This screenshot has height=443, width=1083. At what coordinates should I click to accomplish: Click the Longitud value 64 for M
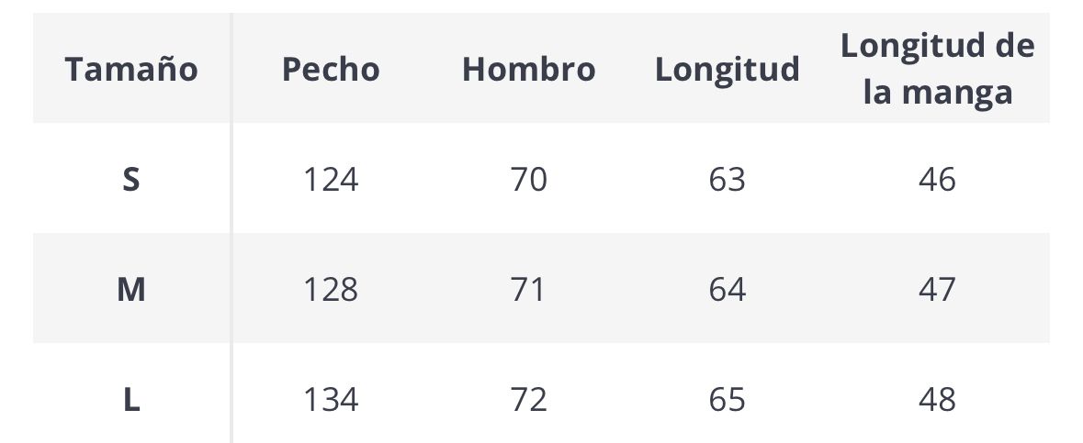point(727,290)
